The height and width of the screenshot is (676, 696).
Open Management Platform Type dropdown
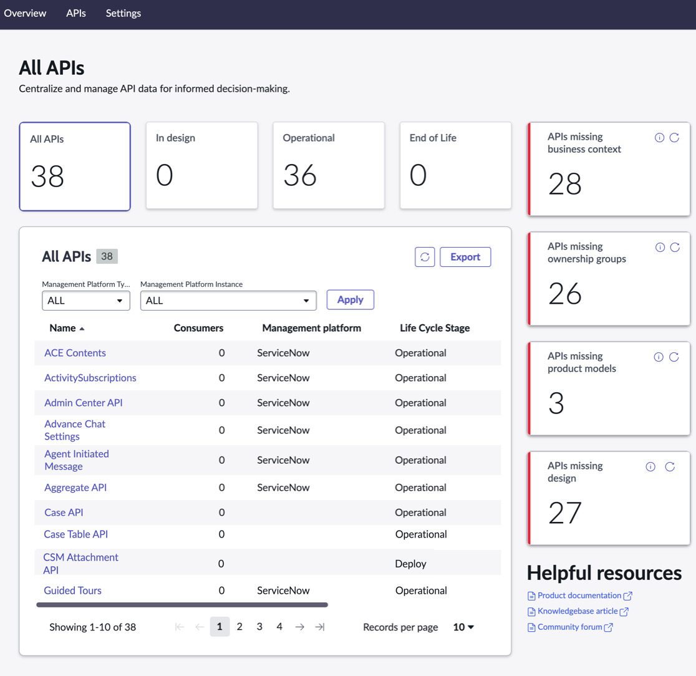(85, 301)
